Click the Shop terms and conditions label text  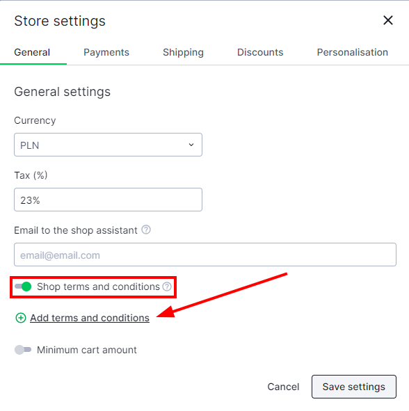98,287
